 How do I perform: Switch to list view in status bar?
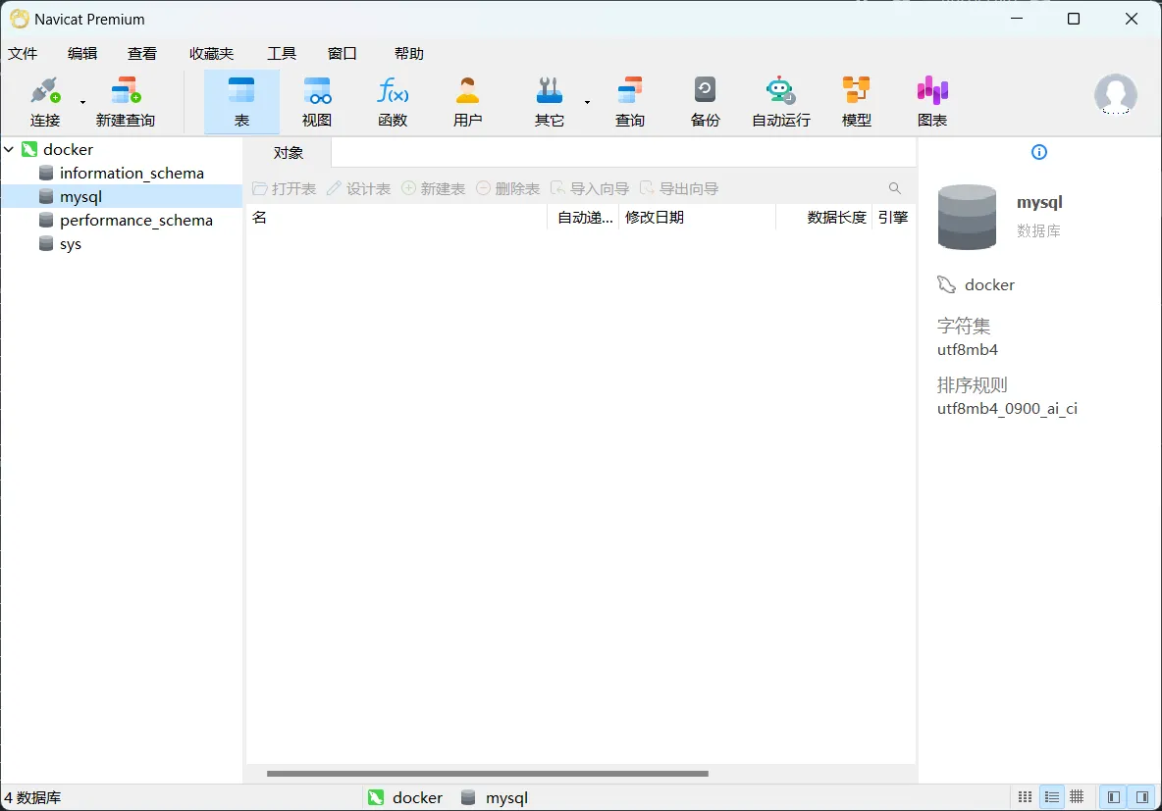(x=1051, y=797)
